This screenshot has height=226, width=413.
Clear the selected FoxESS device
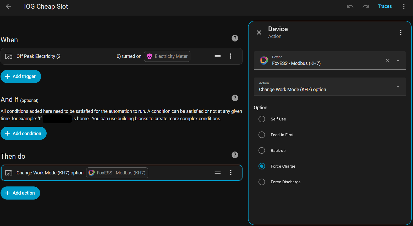[x=388, y=60]
